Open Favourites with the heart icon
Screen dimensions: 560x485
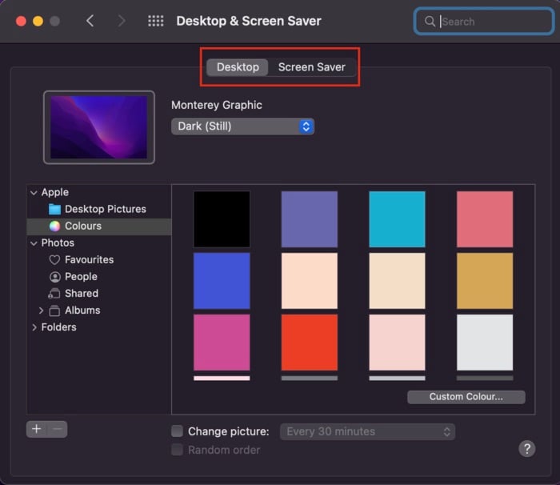82,259
